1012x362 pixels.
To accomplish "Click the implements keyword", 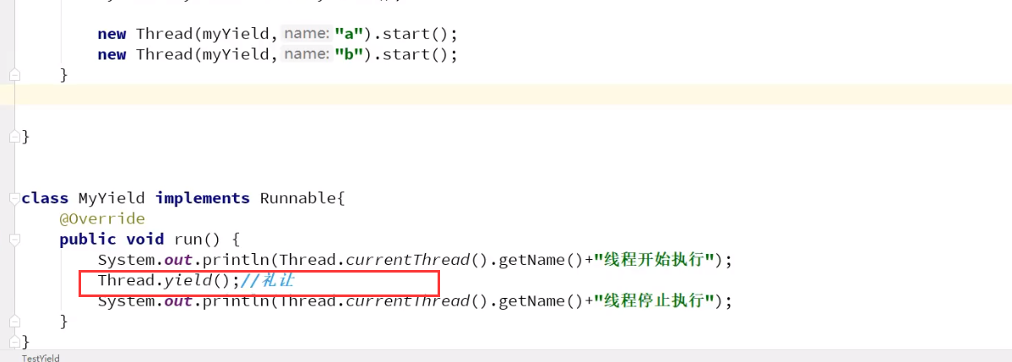I will 203,198.
